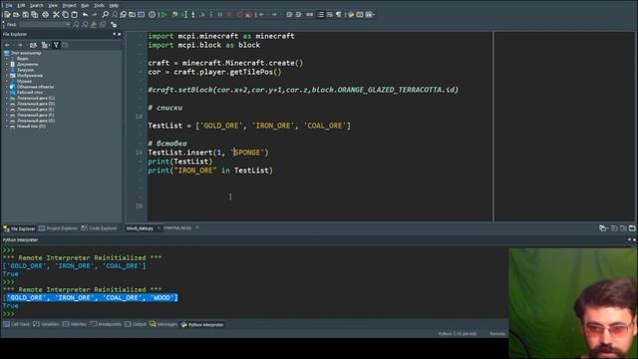638x359 pixels.
Task: Close the block_data.py tab
Action: click(x=159, y=228)
